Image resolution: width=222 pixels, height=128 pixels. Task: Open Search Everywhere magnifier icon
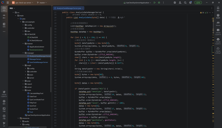click(x=185, y=2)
